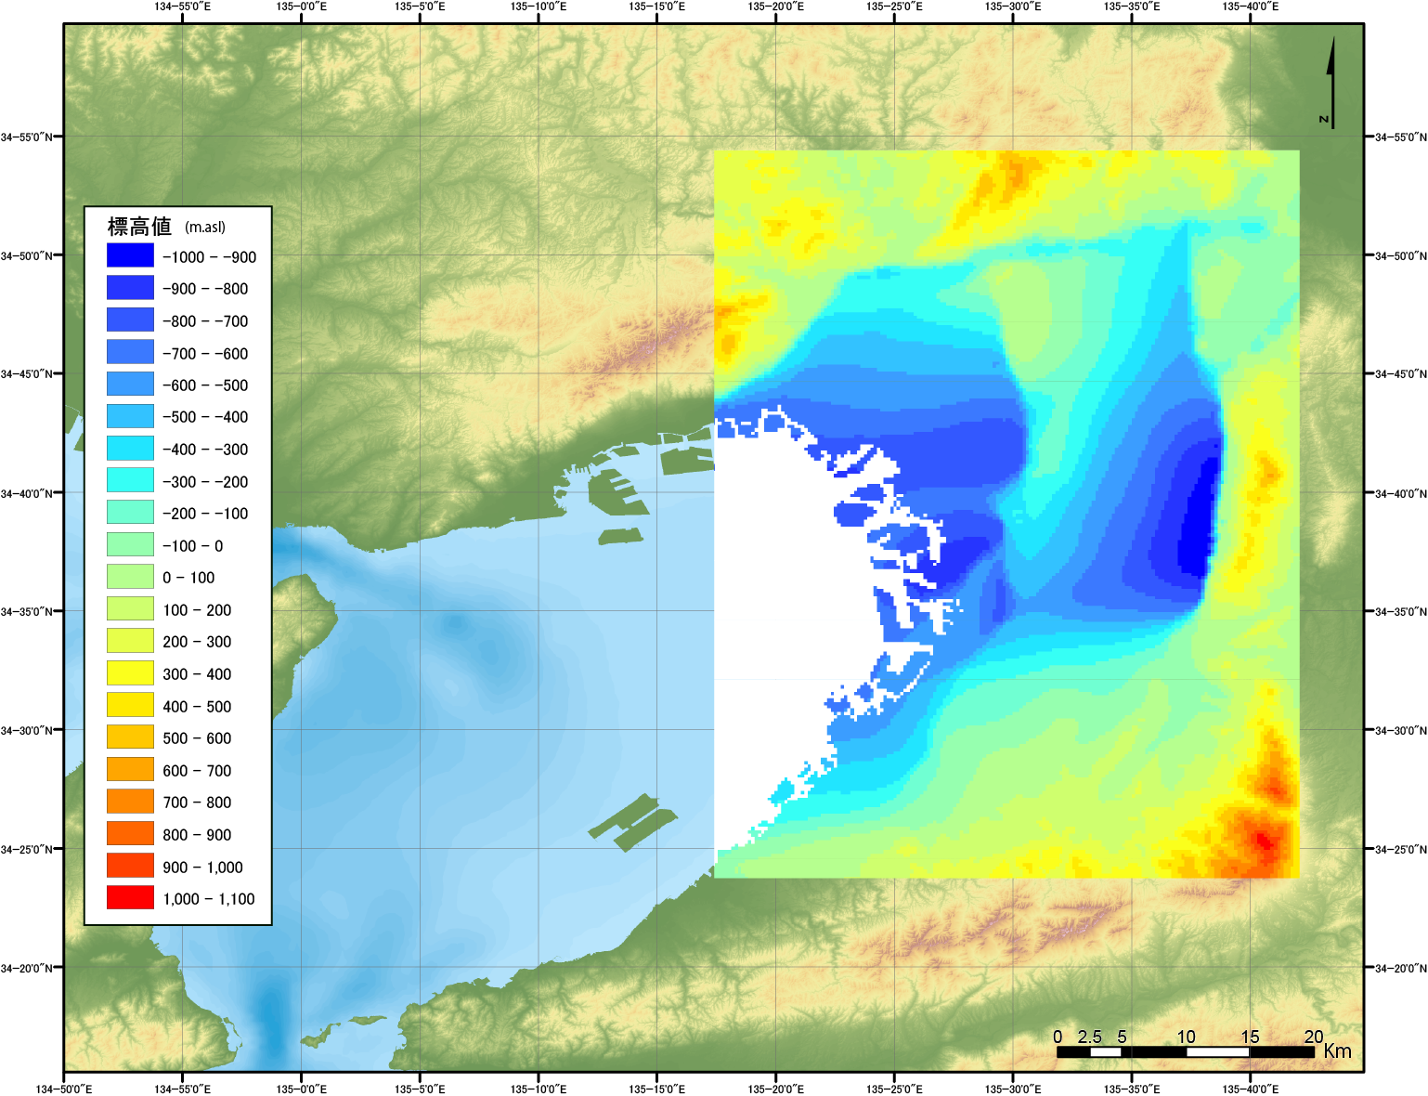Click the 500 – 600 orange legend swatch
This screenshot has height=1096, width=1428.
130,737
